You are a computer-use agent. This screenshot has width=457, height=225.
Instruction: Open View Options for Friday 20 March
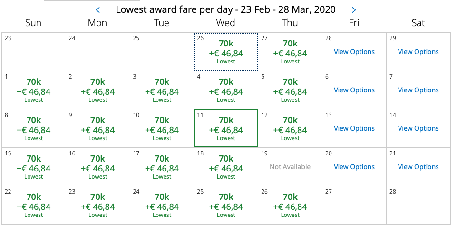[x=354, y=167]
